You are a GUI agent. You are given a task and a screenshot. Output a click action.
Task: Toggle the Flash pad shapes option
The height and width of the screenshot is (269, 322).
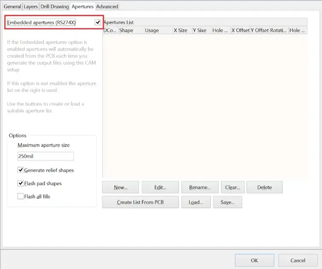[20, 183]
